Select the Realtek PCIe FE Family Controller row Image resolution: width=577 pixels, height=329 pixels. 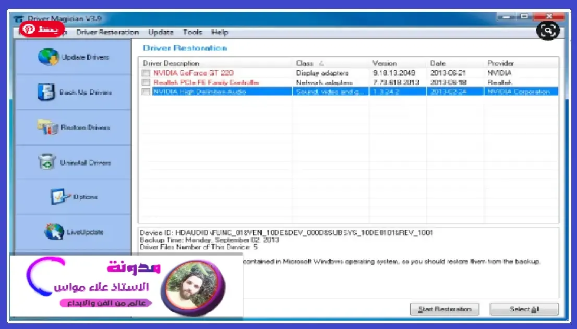point(348,82)
